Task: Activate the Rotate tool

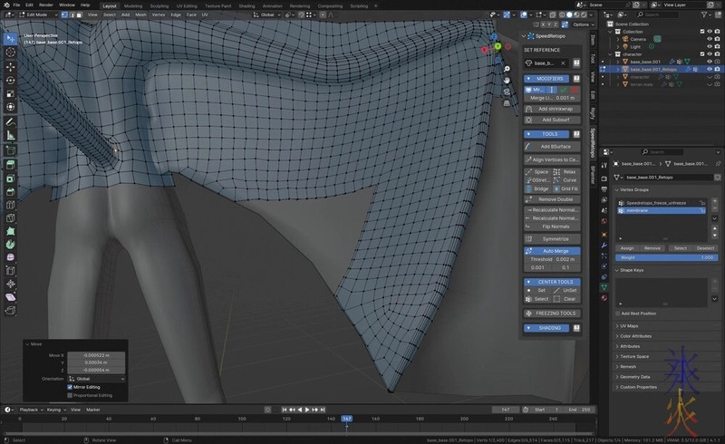Action: [x=10, y=80]
